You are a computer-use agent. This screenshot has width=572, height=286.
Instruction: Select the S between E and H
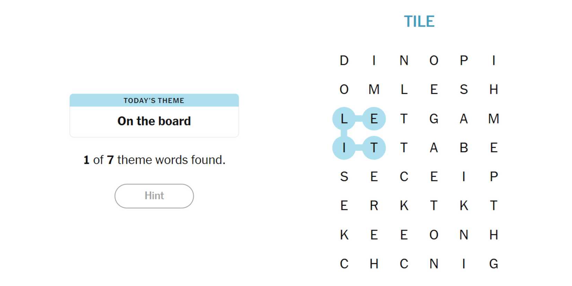(x=464, y=90)
